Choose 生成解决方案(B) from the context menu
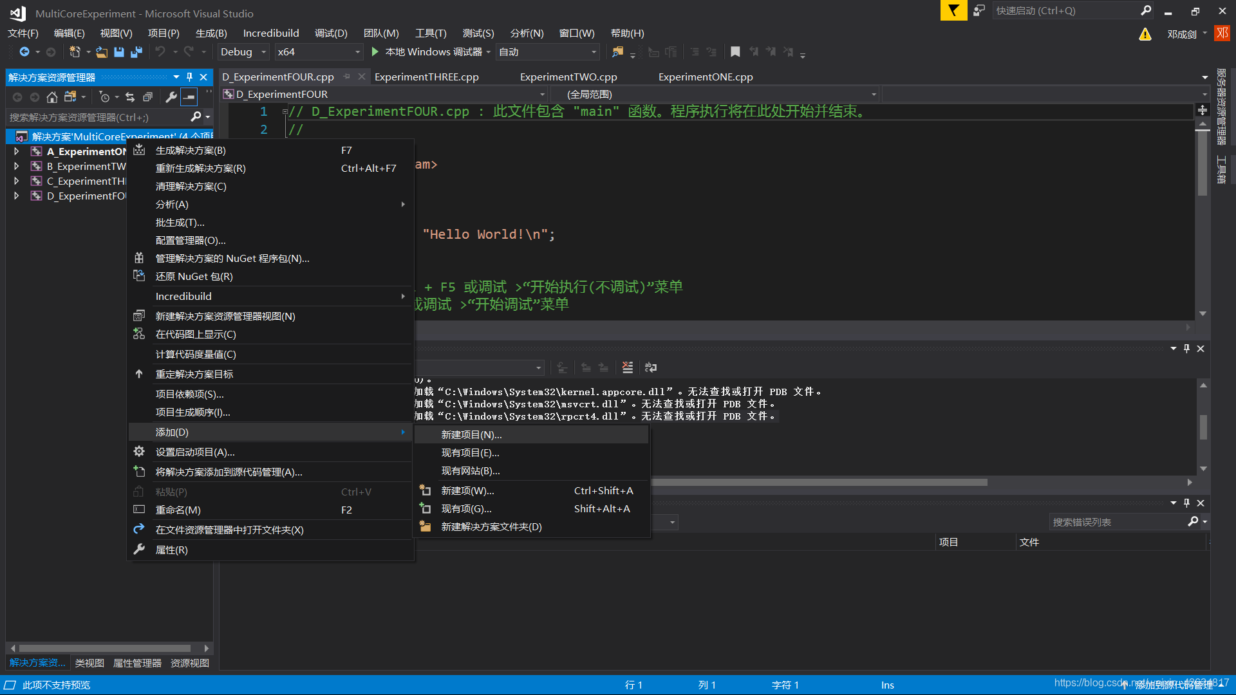 [271, 151]
